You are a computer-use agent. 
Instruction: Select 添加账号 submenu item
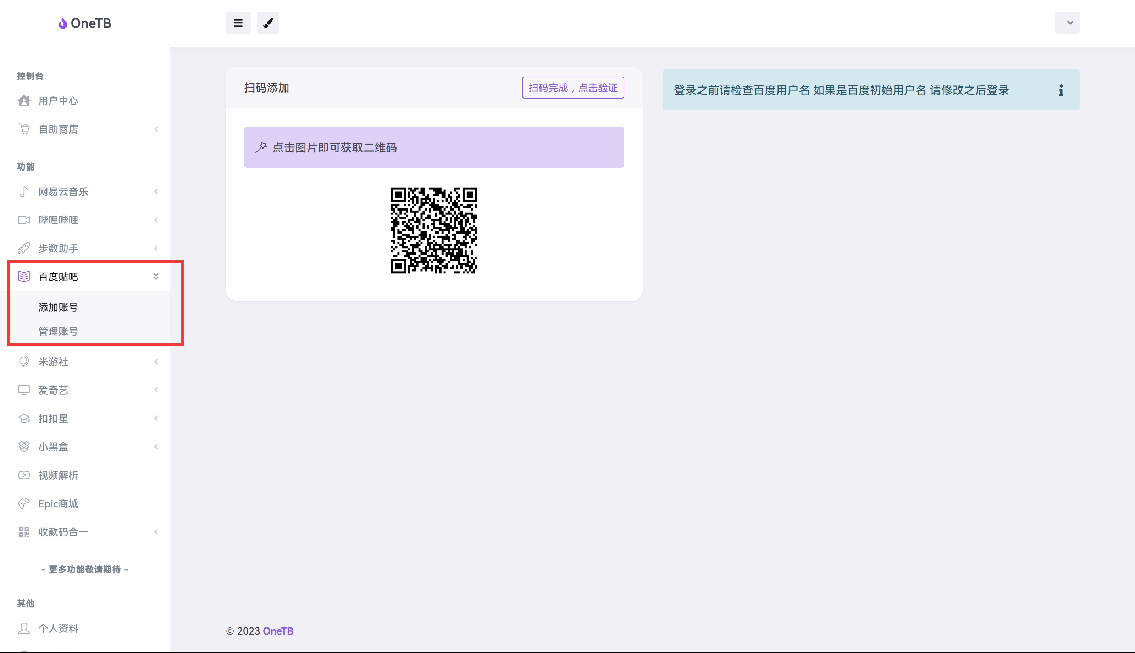pyautogui.click(x=58, y=307)
